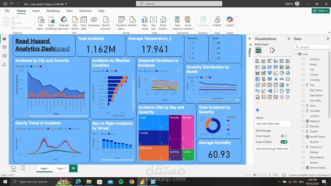Open the Page 2 tab
Viewport: 331px width, 186px height.
coord(61,168)
